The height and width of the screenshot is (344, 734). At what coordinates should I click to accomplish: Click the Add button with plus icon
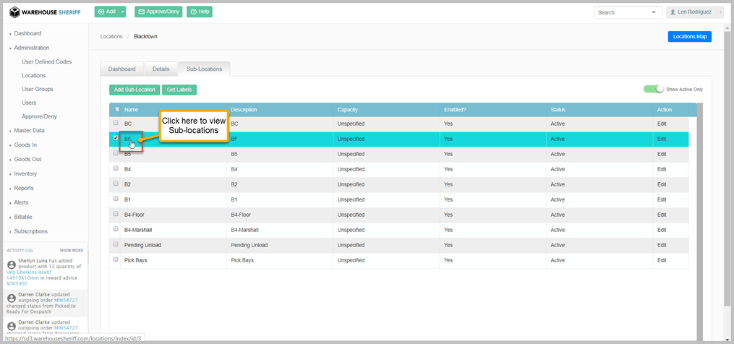(106, 12)
